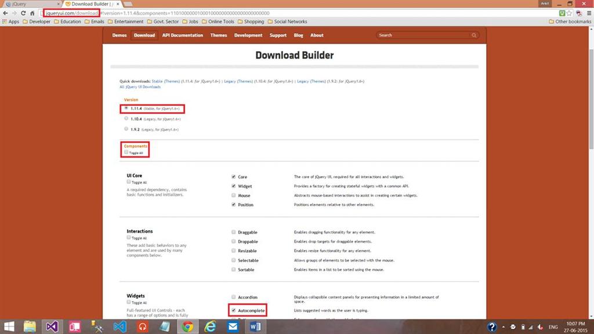
Task: Open browser home page icon
Action: [x=32, y=13]
